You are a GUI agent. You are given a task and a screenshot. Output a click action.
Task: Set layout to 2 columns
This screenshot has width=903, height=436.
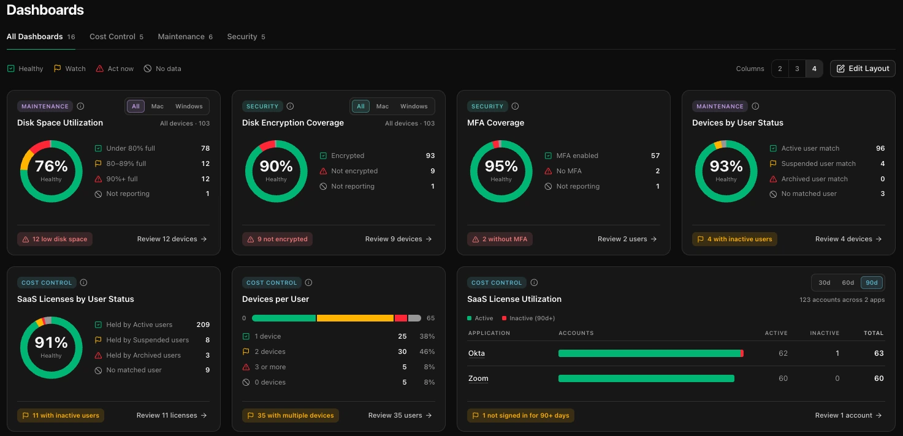780,69
